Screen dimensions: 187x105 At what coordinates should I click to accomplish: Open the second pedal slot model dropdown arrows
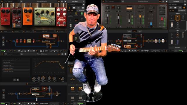tap(21, 31)
